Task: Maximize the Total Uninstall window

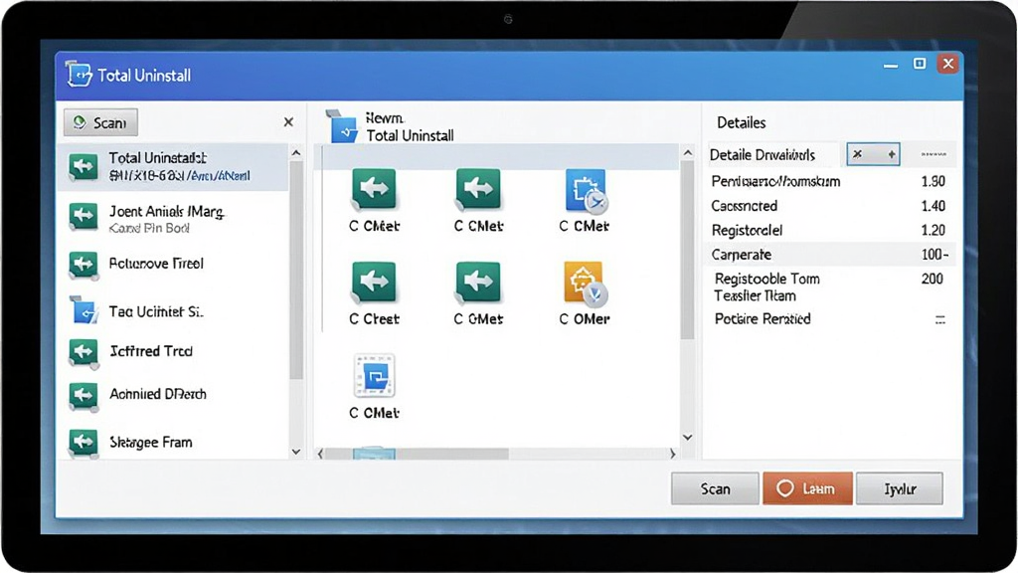Action: tap(920, 63)
